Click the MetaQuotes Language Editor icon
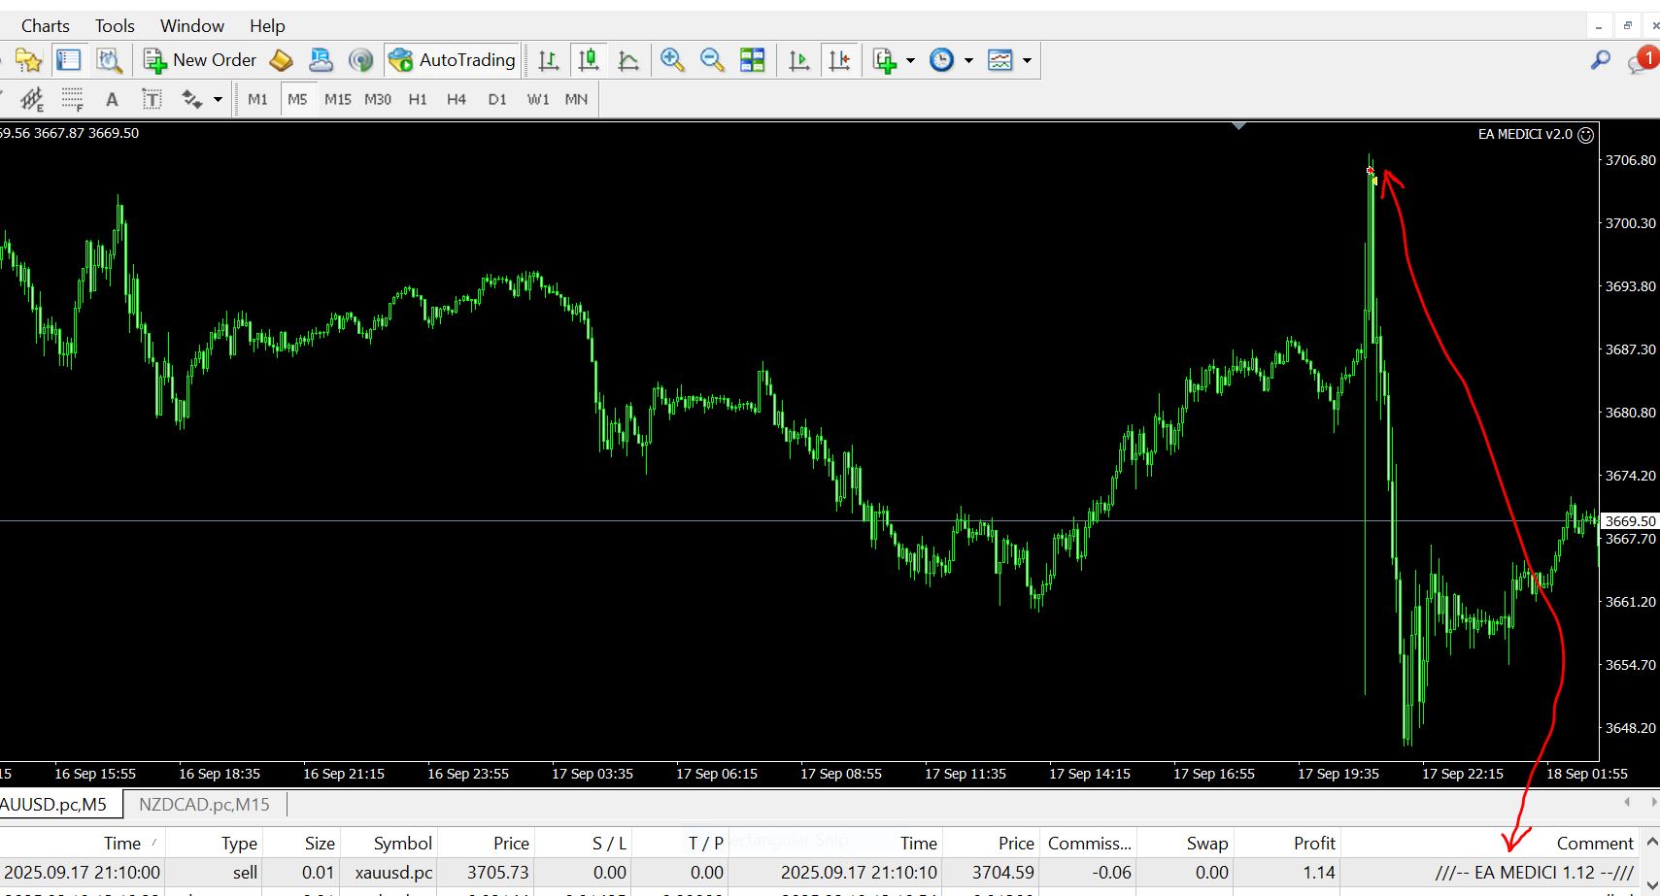Viewport: 1660px width, 896px height. point(281,60)
